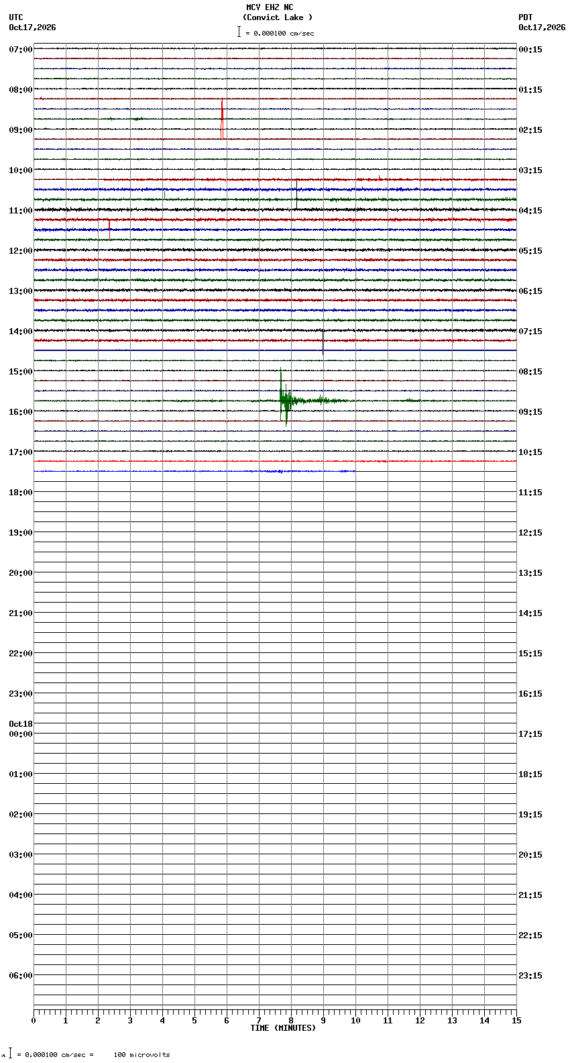The width and height of the screenshot is (570, 1063).
Task: Click the '0' tick on the minutes axis
Action: 34,1021
